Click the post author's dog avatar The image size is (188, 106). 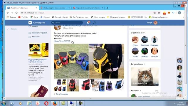[57, 28]
